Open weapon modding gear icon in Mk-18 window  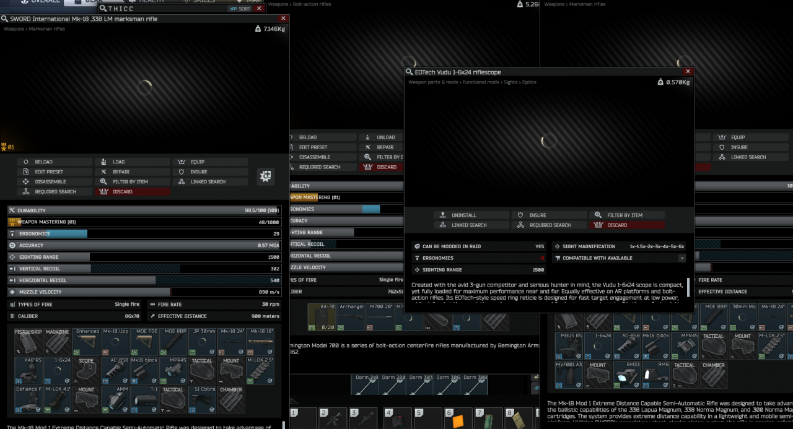(266, 176)
